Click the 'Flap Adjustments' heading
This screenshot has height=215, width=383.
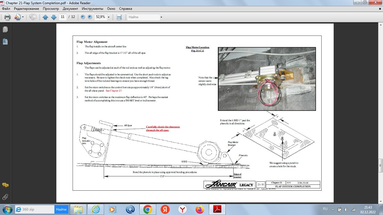(x=89, y=63)
